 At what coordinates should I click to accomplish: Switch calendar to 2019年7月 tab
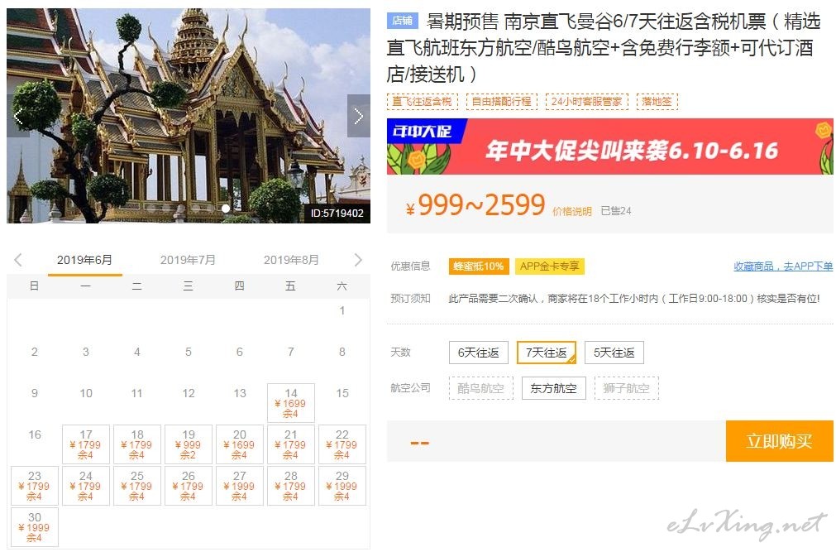[x=188, y=260]
